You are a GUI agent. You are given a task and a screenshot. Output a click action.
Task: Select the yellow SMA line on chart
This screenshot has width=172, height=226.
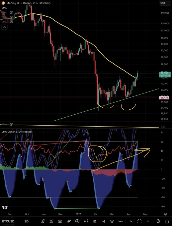point(69,28)
